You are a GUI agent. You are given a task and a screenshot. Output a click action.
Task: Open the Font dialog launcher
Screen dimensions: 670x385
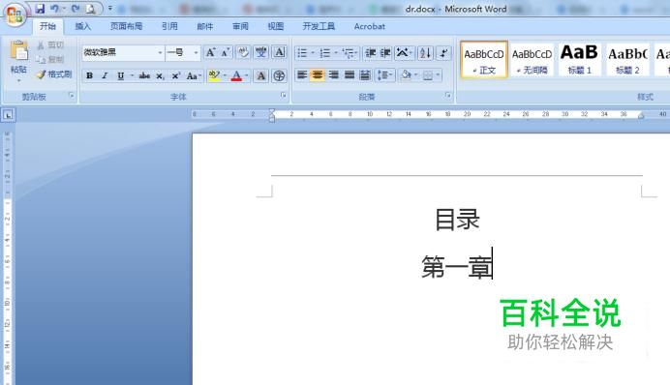283,95
